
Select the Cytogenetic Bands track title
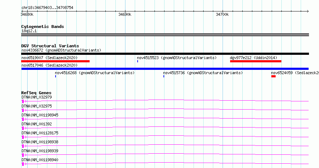pos(43,27)
